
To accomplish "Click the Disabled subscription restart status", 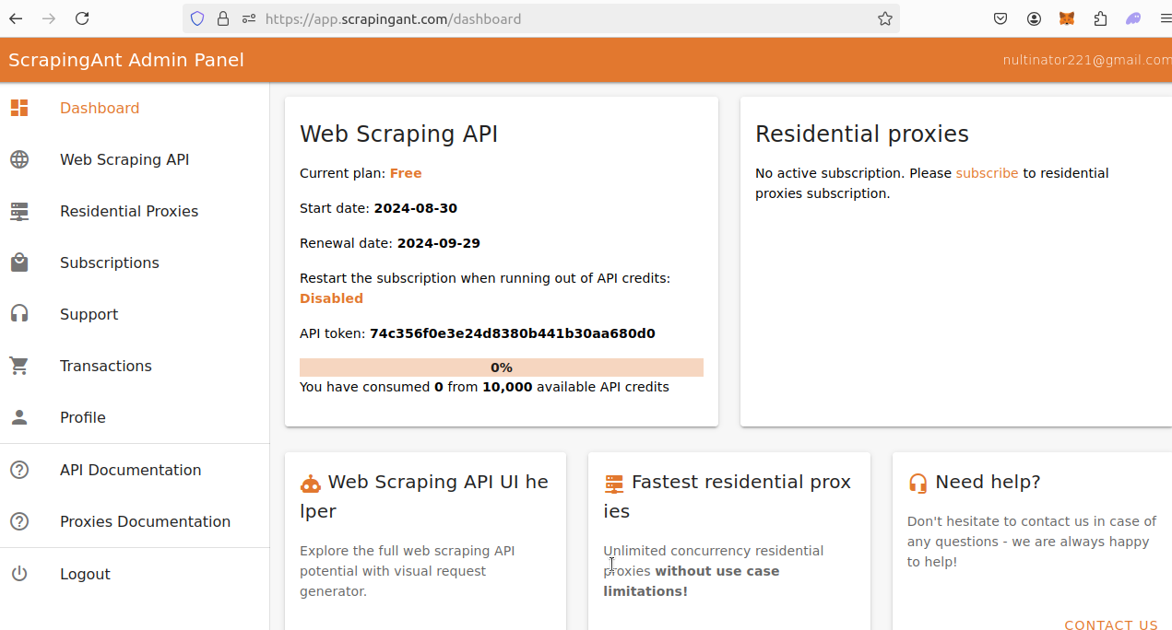I will point(331,298).
